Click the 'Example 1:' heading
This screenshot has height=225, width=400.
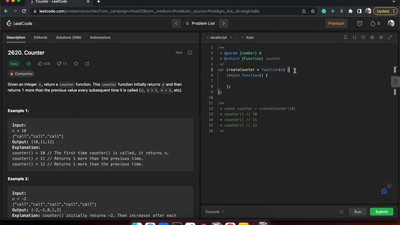pos(18,111)
